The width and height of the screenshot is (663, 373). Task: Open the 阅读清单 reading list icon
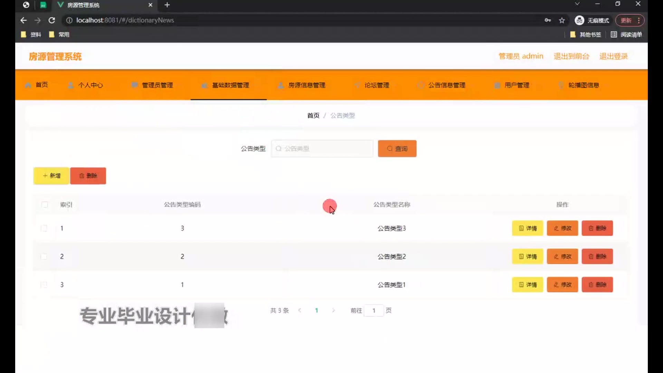[614, 35]
